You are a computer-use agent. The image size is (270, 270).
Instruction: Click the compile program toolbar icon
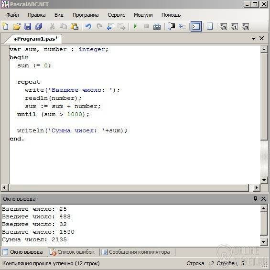point(157,26)
